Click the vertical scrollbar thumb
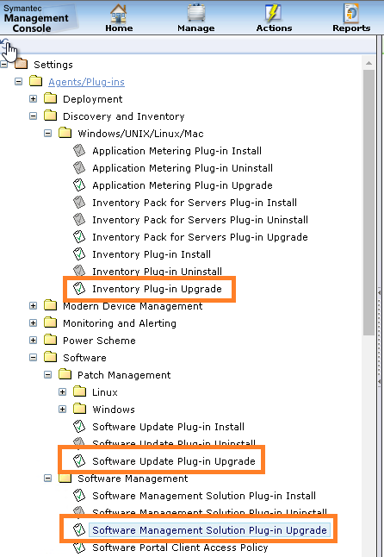384x557 pixels. 369,203
